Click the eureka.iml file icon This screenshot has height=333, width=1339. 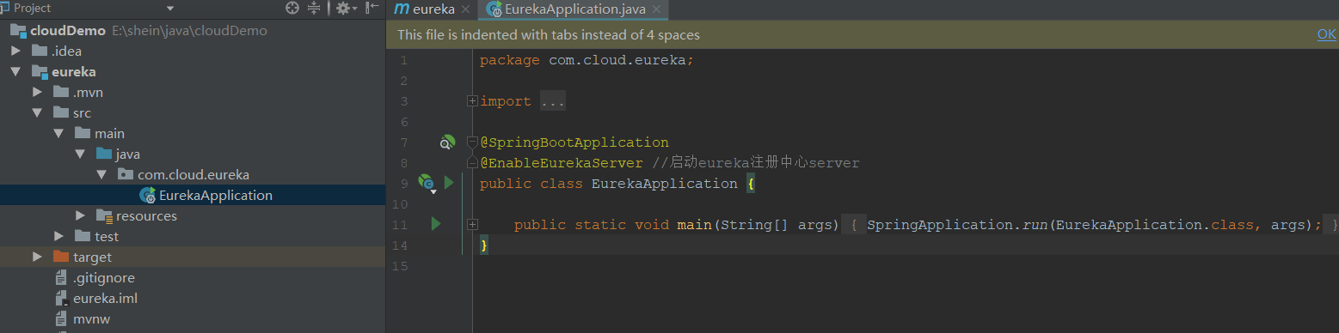click(61, 298)
